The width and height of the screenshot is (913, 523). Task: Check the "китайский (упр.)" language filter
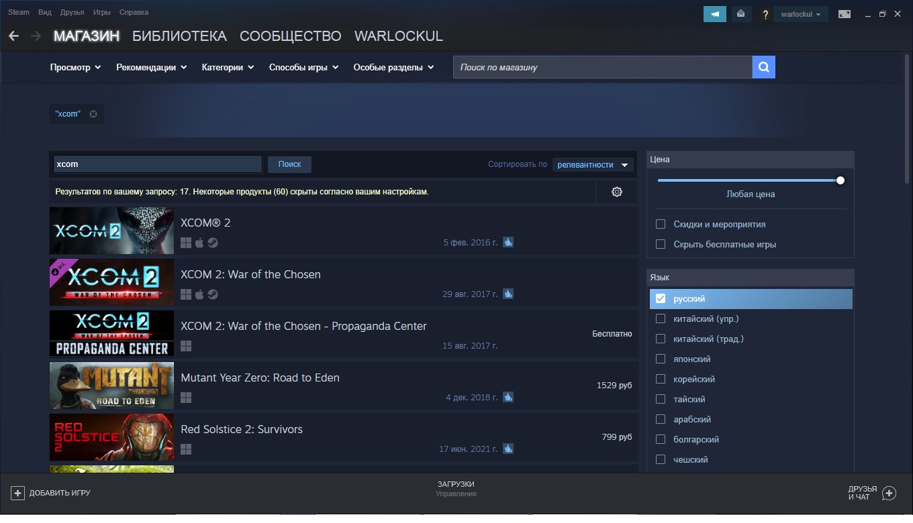(661, 319)
